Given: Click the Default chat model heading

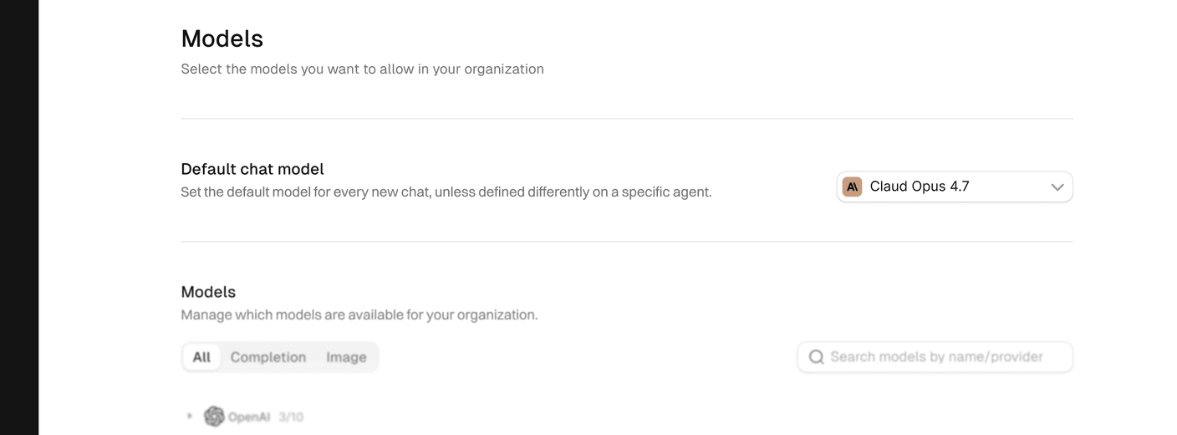Looking at the screenshot, I should 252,169.
